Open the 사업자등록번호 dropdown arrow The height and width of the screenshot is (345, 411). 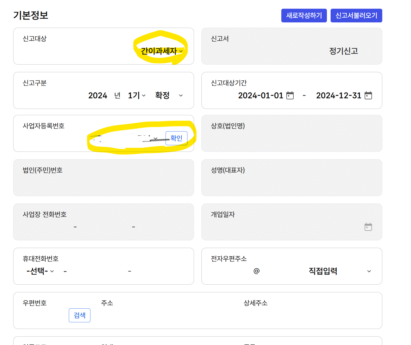pyautogui.click(x=156, y=138)
